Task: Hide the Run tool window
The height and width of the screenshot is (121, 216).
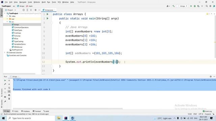Action: (x=214, y=77)
